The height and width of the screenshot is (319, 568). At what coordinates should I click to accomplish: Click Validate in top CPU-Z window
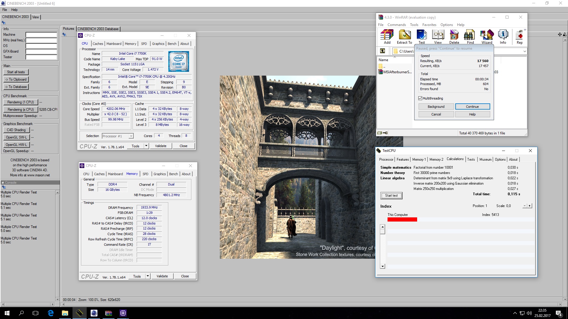coord(161,146)
